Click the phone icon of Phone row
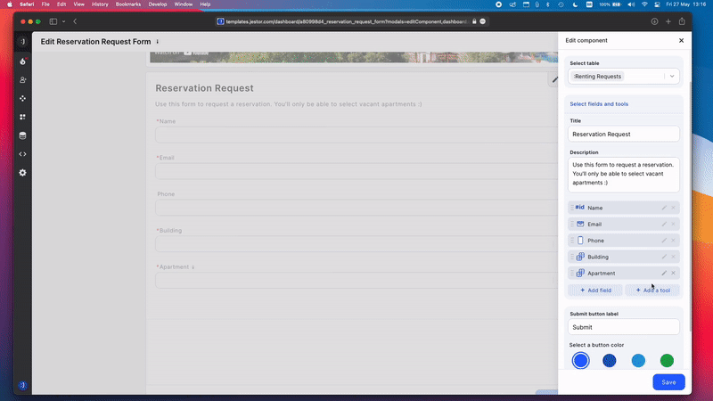This screenshot has height=401, width=713. click(x=580, y=241)
